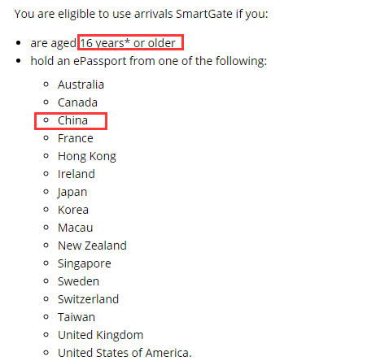Click the Sweden list item
The image size is (376, 361).
point(78,281)
